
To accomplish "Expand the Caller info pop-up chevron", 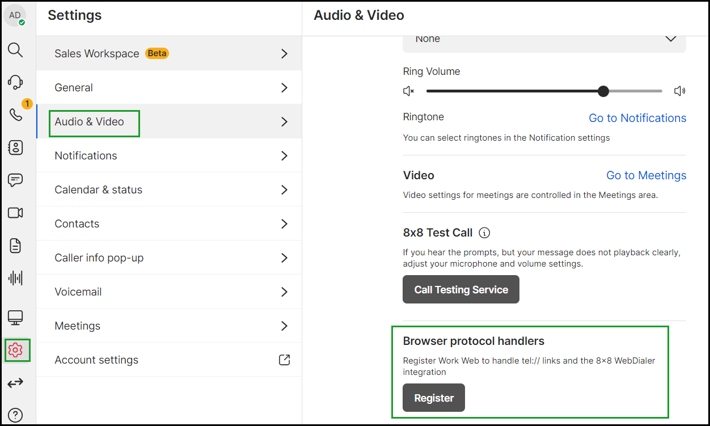I will point(285,258).
